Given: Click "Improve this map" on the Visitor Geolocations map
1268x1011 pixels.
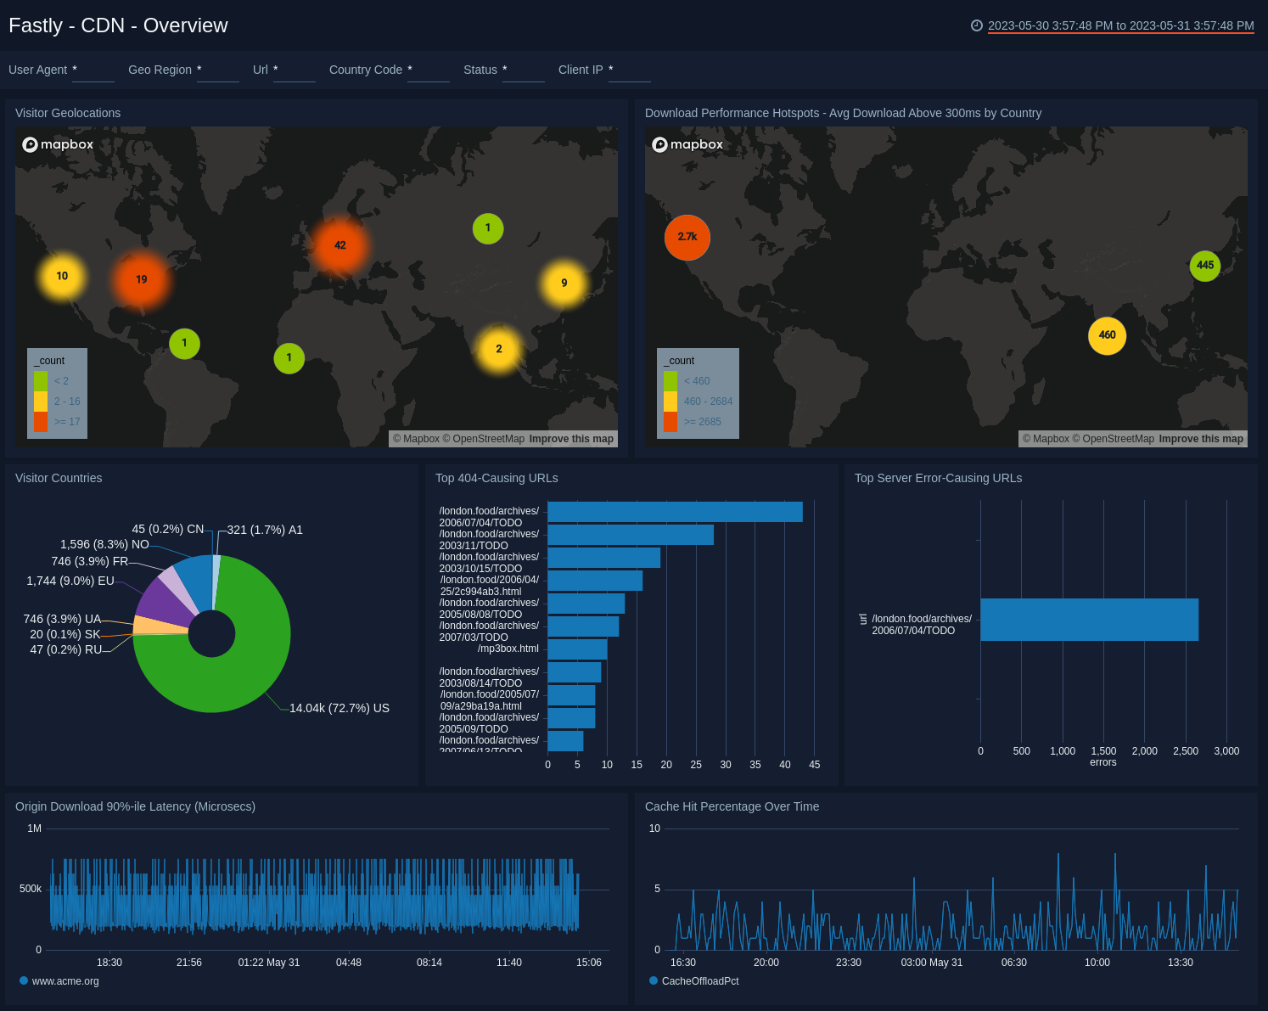Looking at the screenshot, I should [x=570, y=438].
